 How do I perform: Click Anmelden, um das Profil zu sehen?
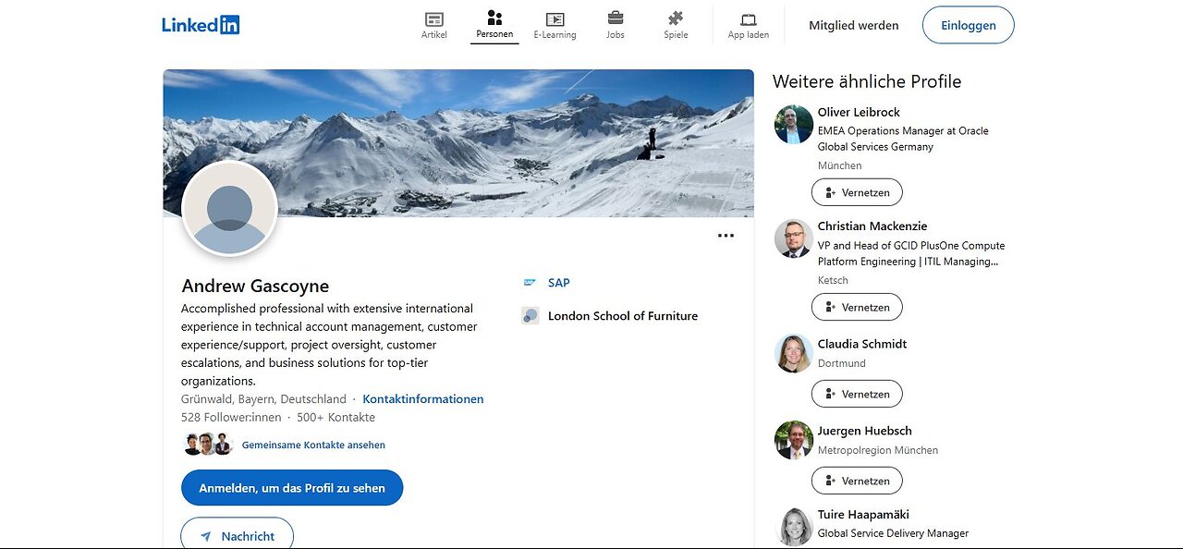pyautogui.click(x=292, y=488)
